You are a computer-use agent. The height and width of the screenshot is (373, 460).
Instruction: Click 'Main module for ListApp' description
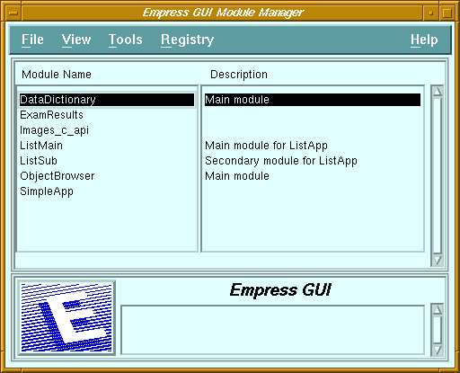click(266, 146)
